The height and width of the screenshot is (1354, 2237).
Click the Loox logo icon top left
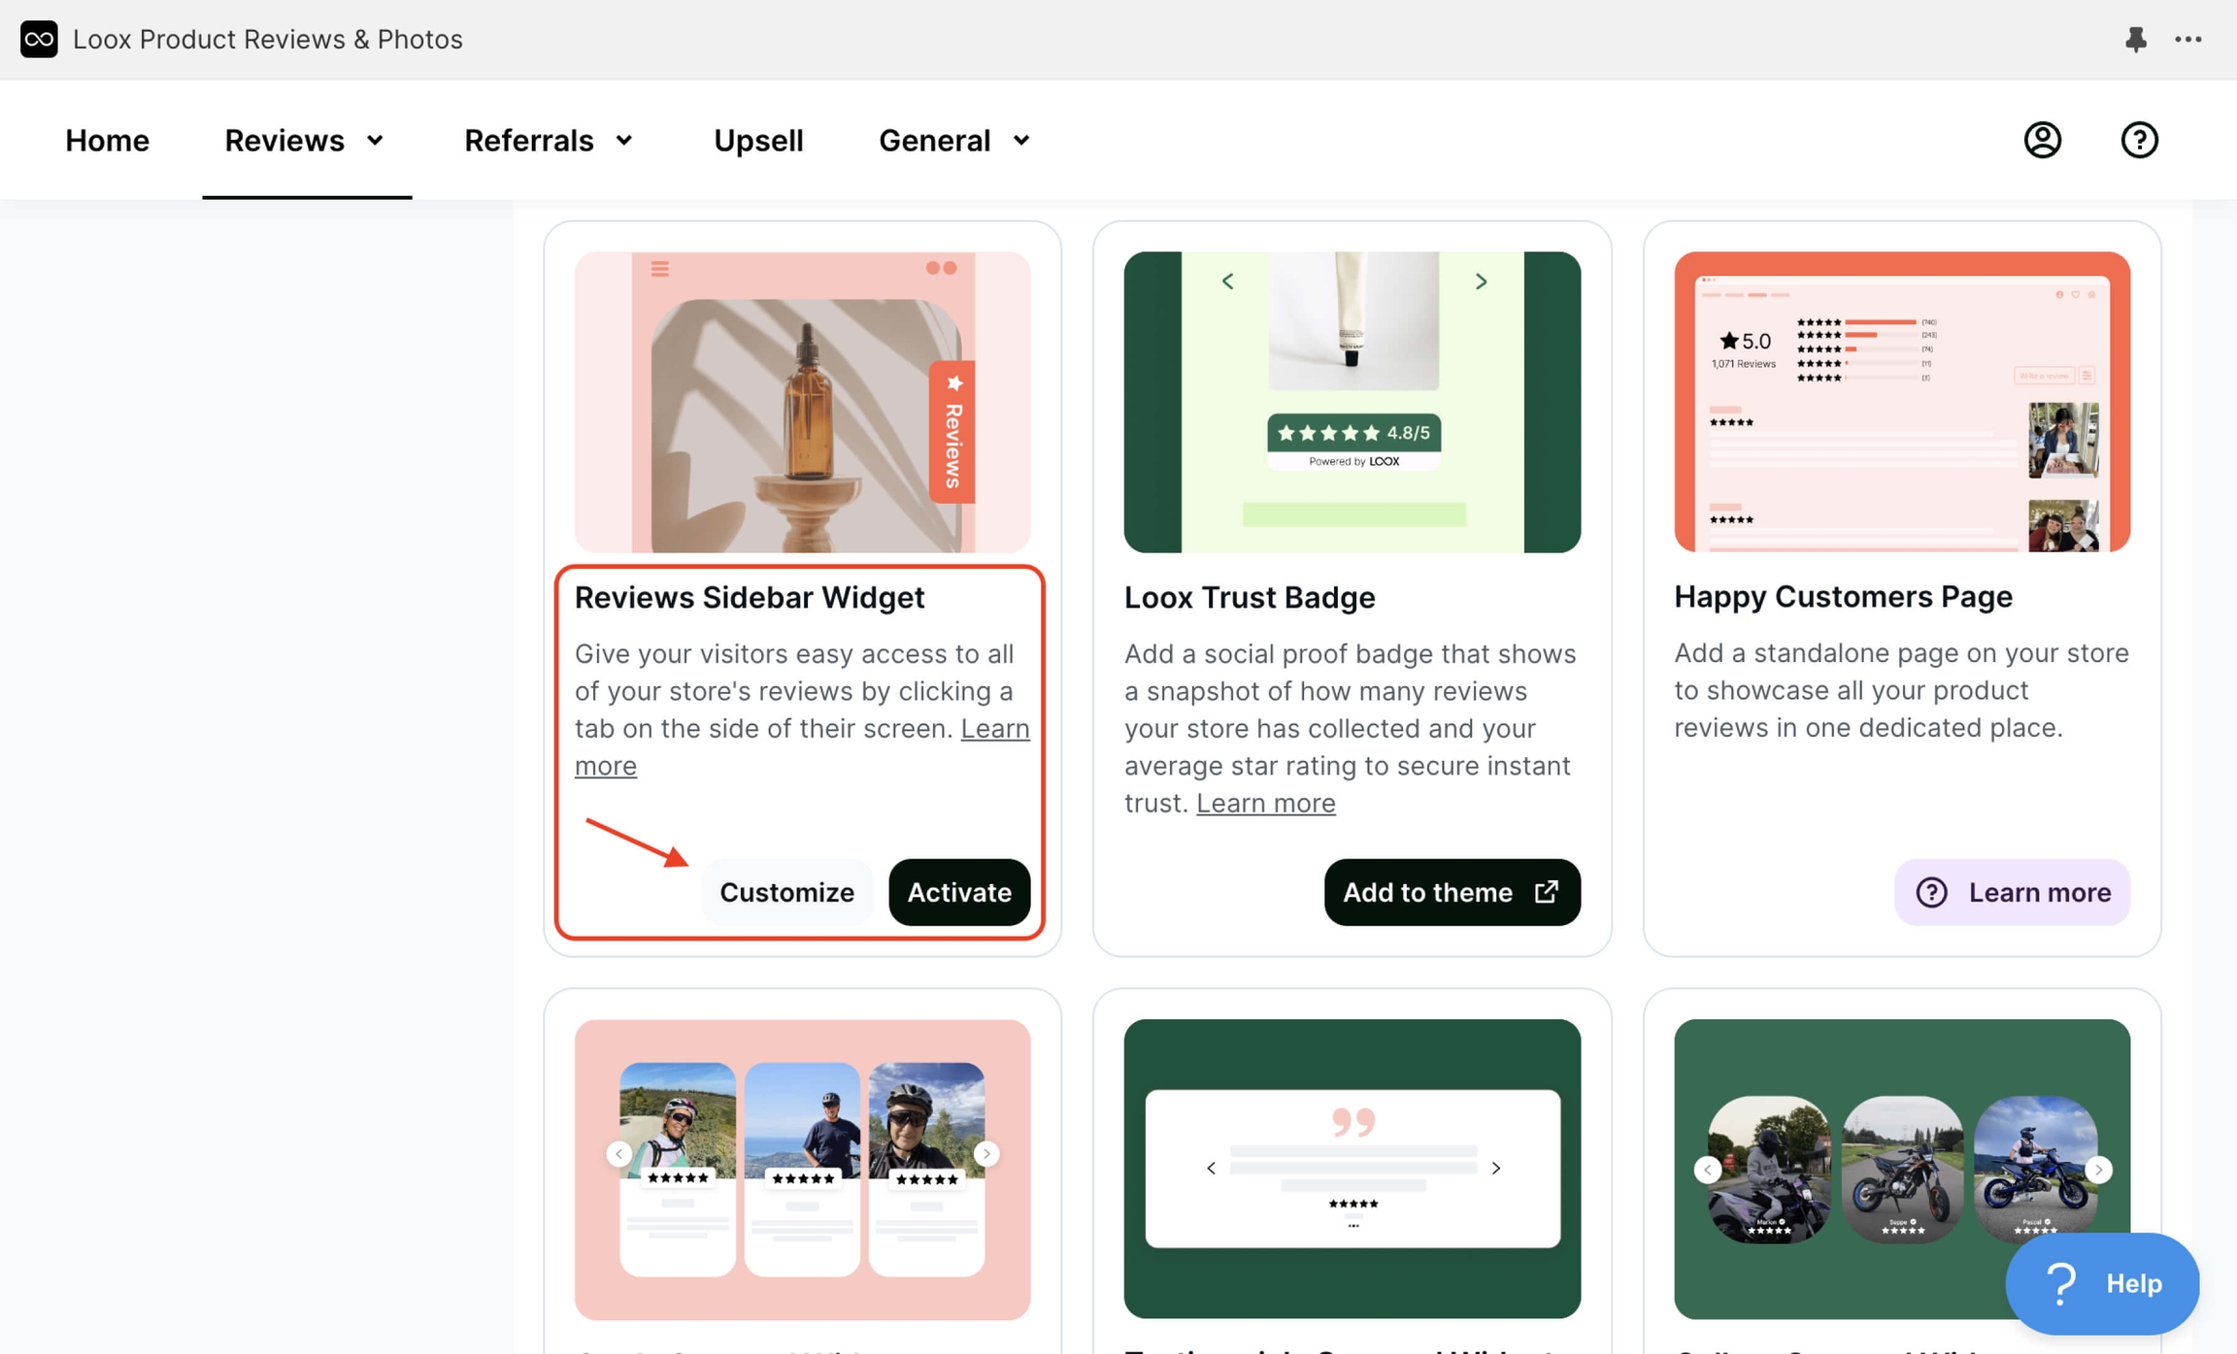(39, 39)
